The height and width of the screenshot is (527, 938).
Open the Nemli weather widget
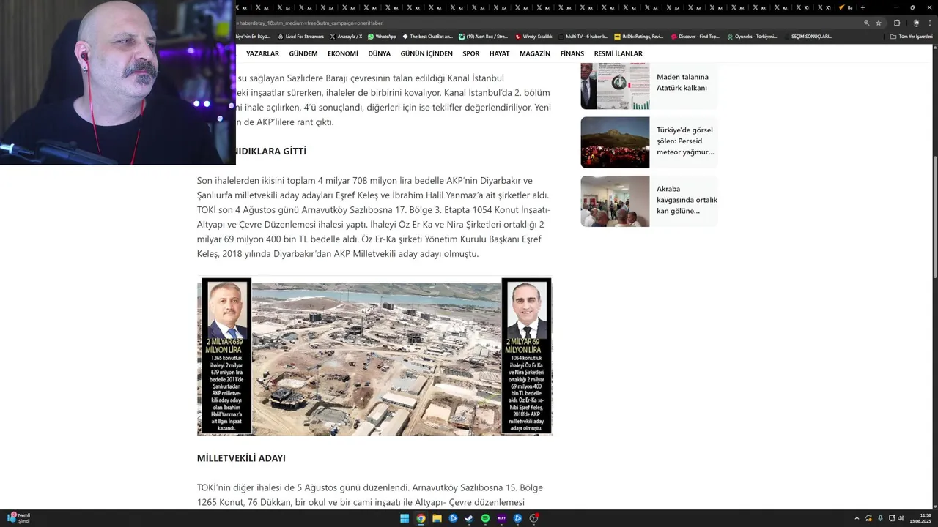(19, 518)
